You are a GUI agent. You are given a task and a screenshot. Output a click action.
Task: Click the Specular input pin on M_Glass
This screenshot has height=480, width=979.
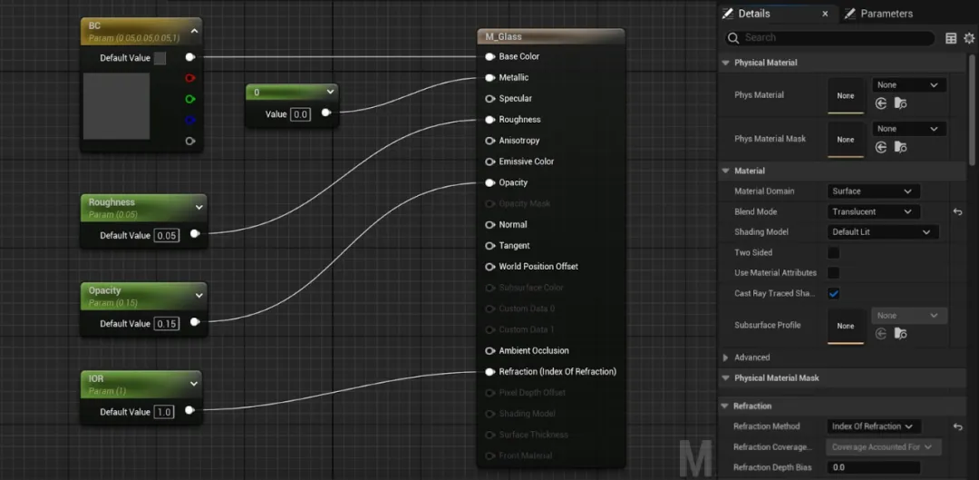coord(490,99)
